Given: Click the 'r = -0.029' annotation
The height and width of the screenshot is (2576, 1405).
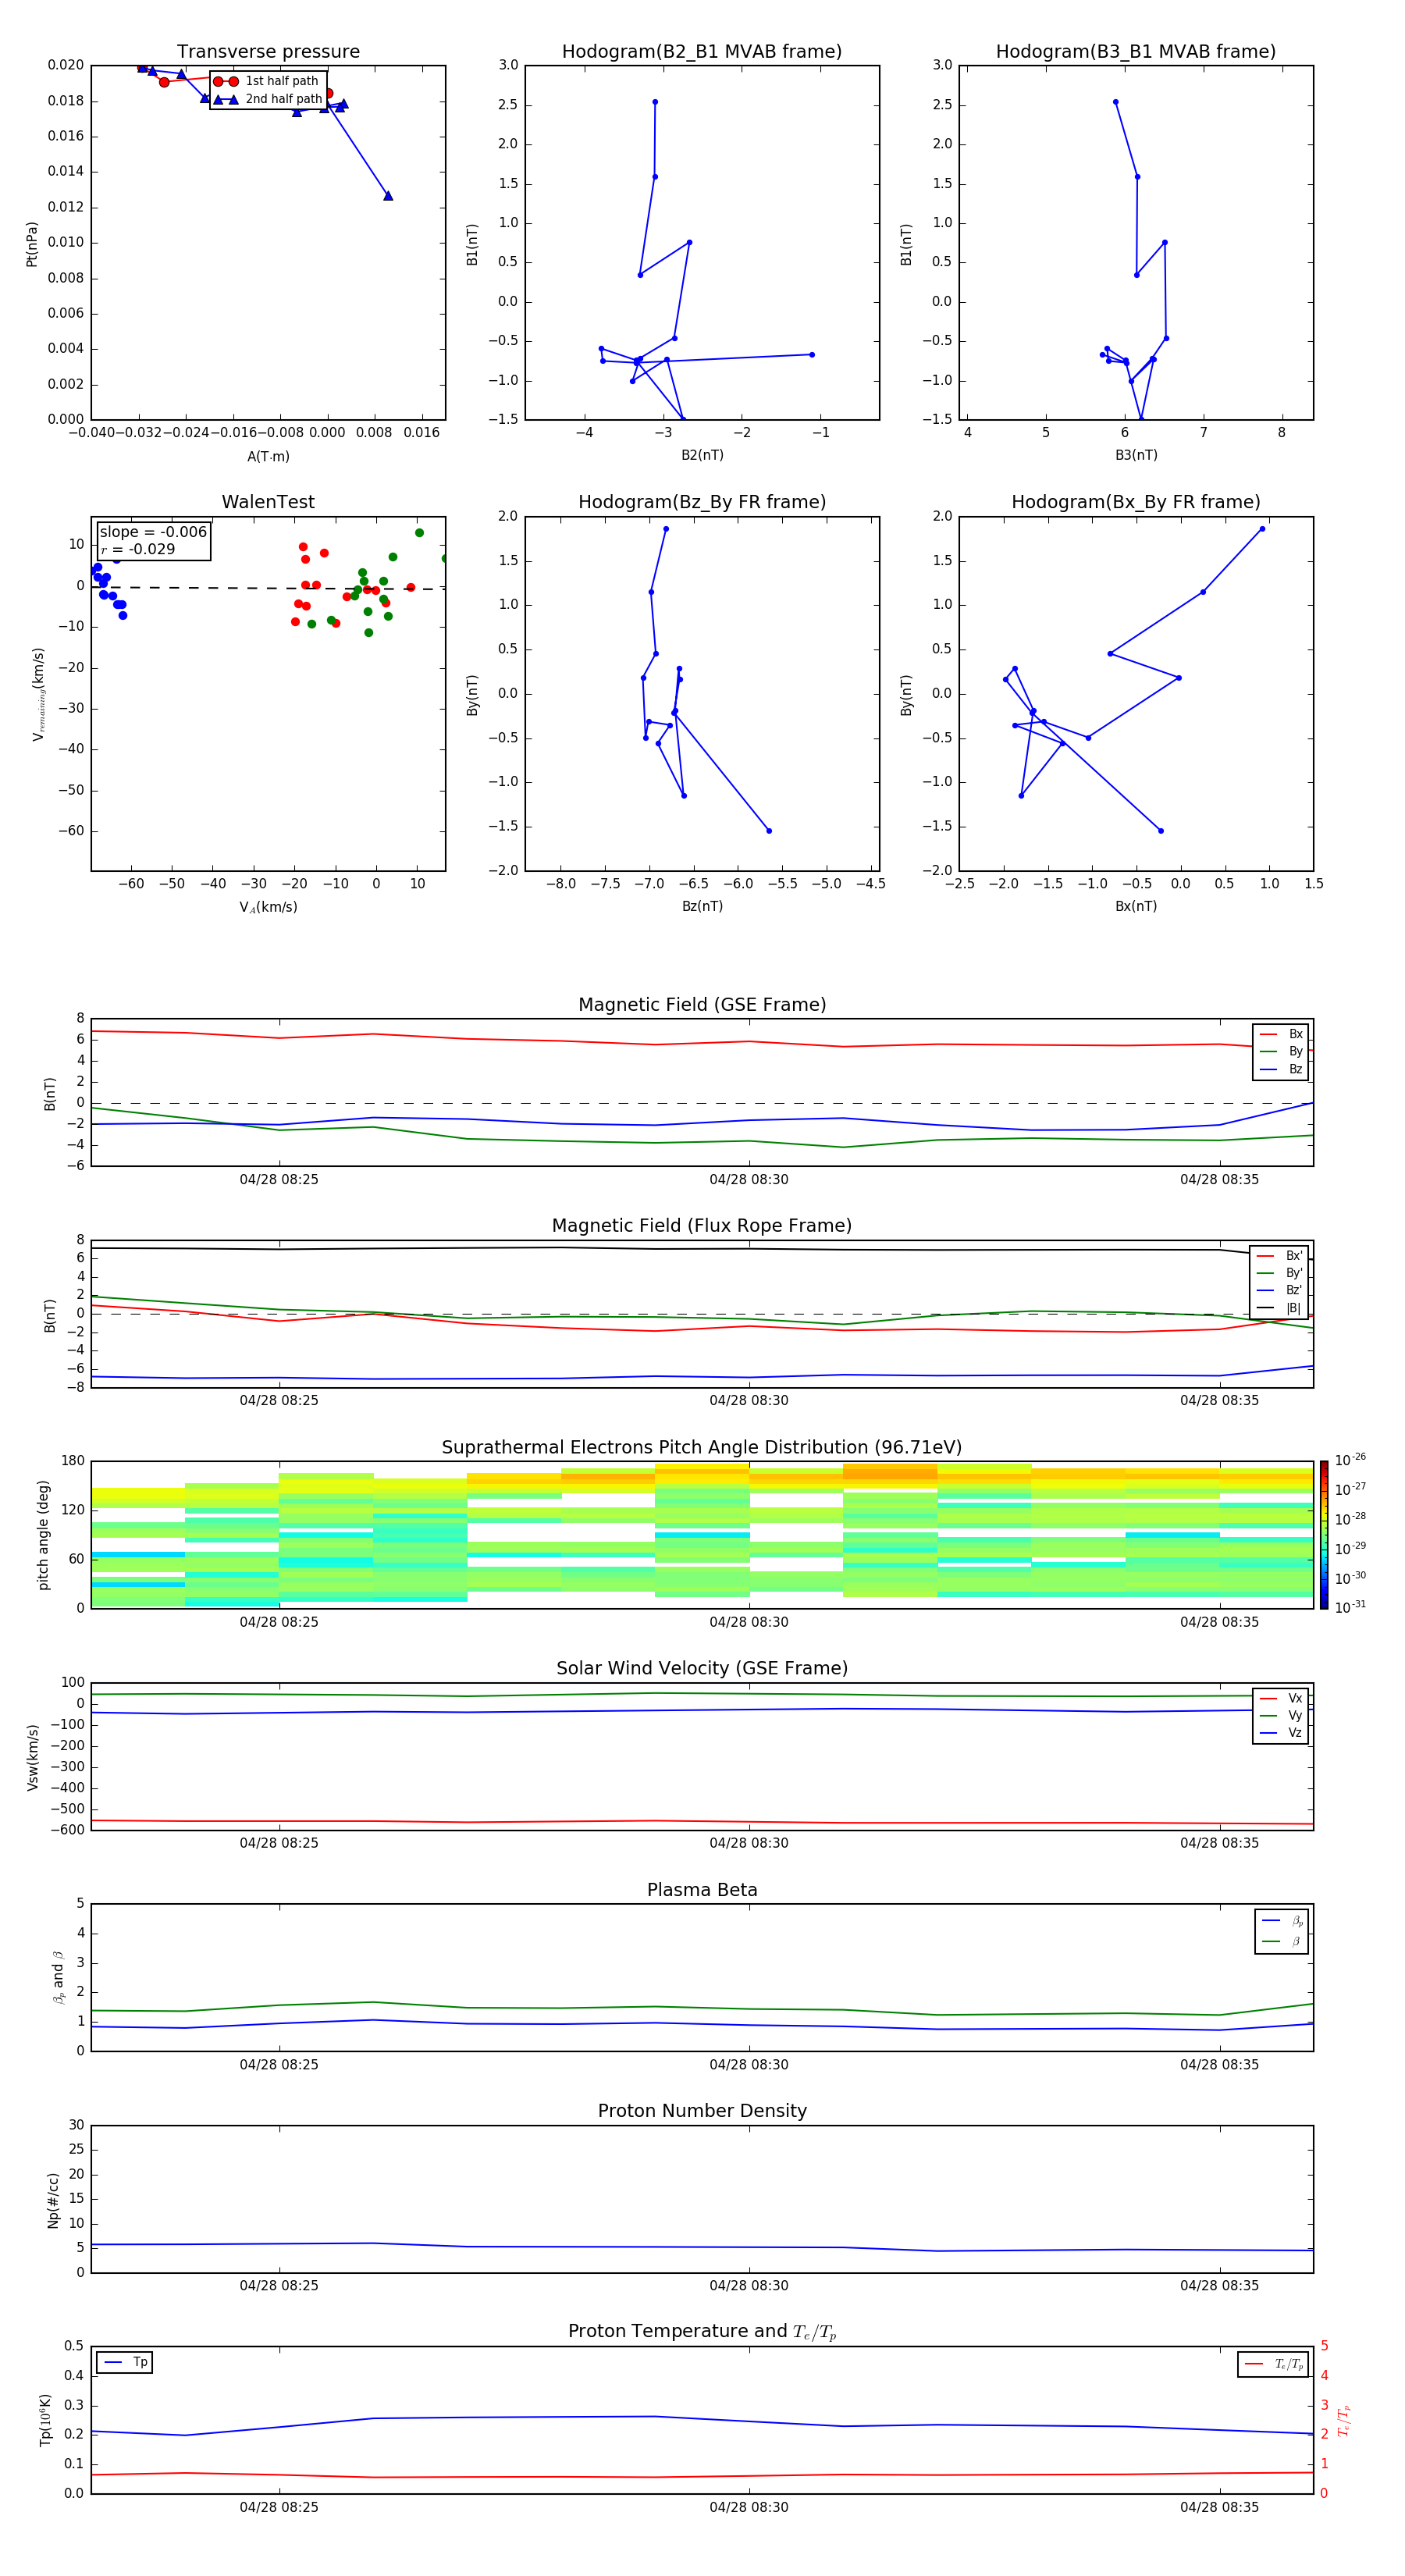Looking at the screenshot, I should click(138, 549).
